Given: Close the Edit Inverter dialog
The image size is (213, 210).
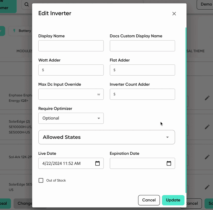Looking at the screenshot, I should [174, 14].
